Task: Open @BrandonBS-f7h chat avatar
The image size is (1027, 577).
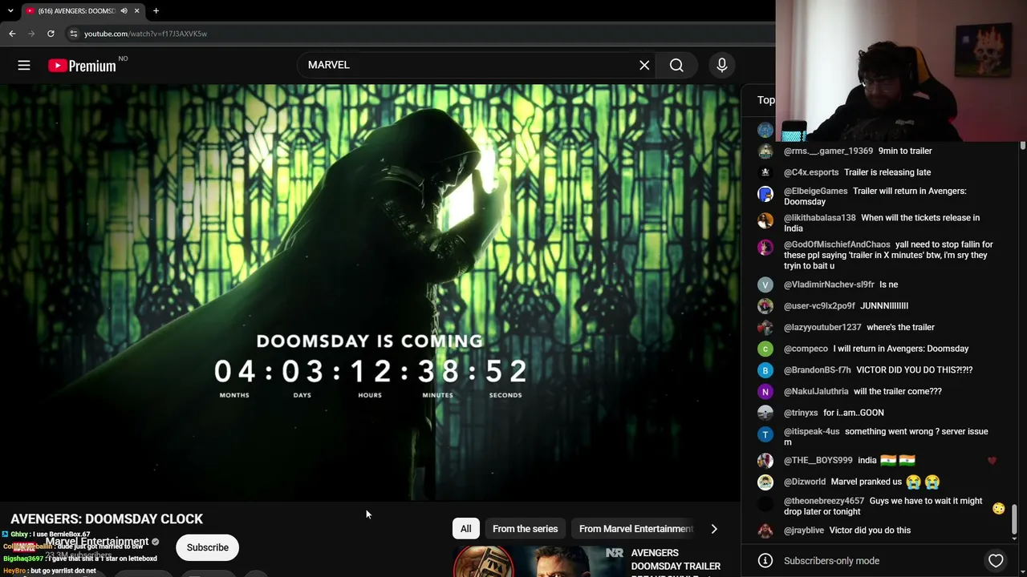Action: tap(765, 370)
